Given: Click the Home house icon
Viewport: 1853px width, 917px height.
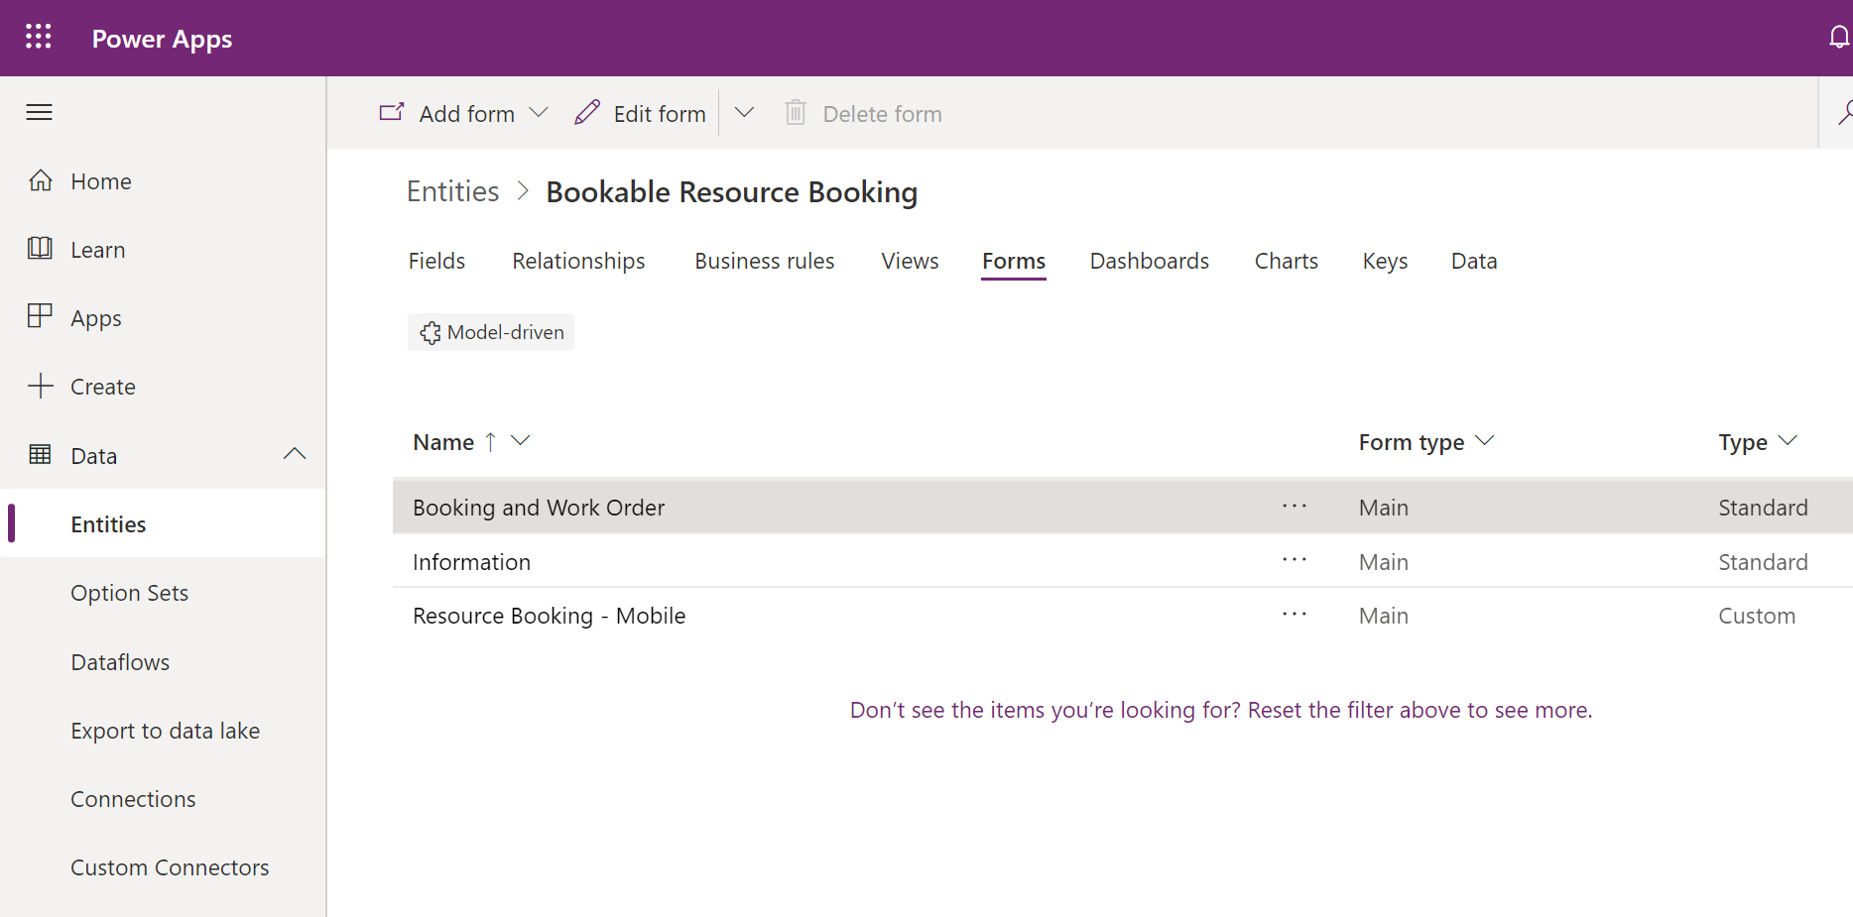Looking at the screenshot, I should tap(40, 180).
